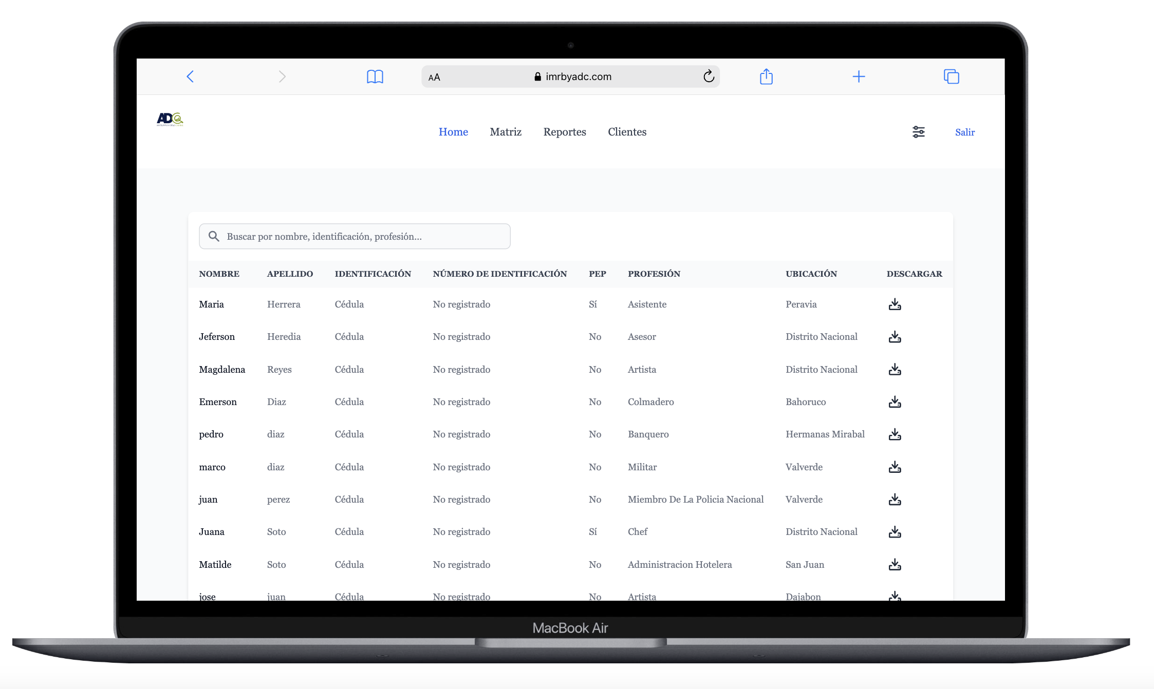
Task: Download the record for Matilde Soto
Action: click(895, 565)
